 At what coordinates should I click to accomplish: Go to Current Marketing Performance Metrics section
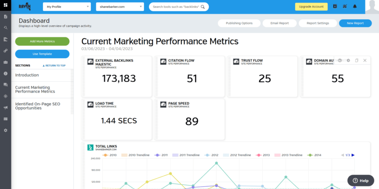point(35,90)
